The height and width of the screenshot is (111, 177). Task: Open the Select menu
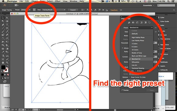pyautogui.click(x=50, y=1)
